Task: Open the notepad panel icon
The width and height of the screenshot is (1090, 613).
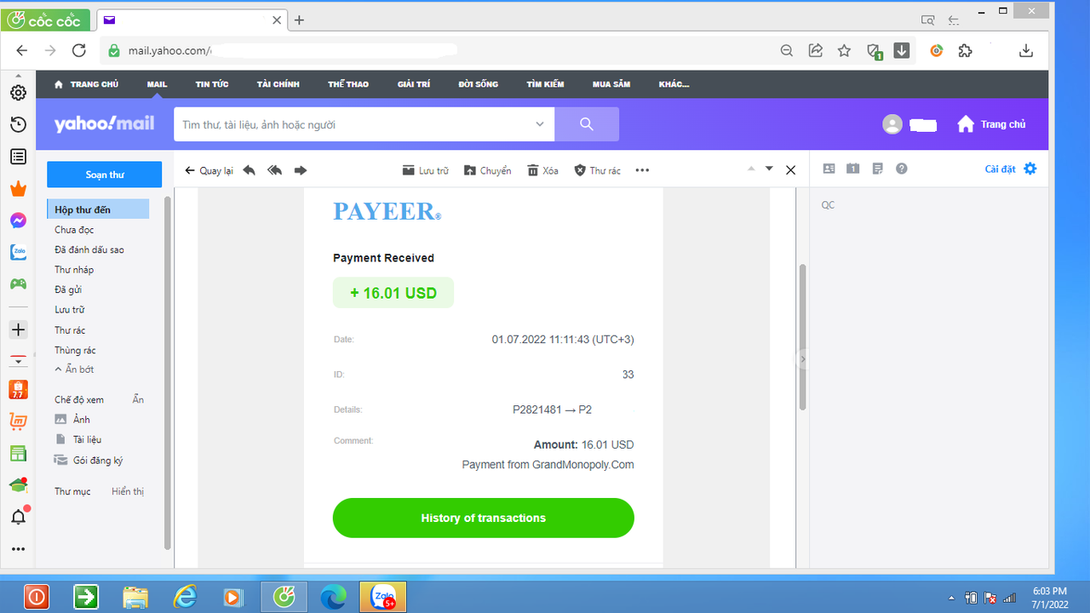Action: [x=877, y=169]
